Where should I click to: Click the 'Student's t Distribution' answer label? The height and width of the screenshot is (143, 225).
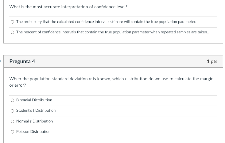click(36, 110)
